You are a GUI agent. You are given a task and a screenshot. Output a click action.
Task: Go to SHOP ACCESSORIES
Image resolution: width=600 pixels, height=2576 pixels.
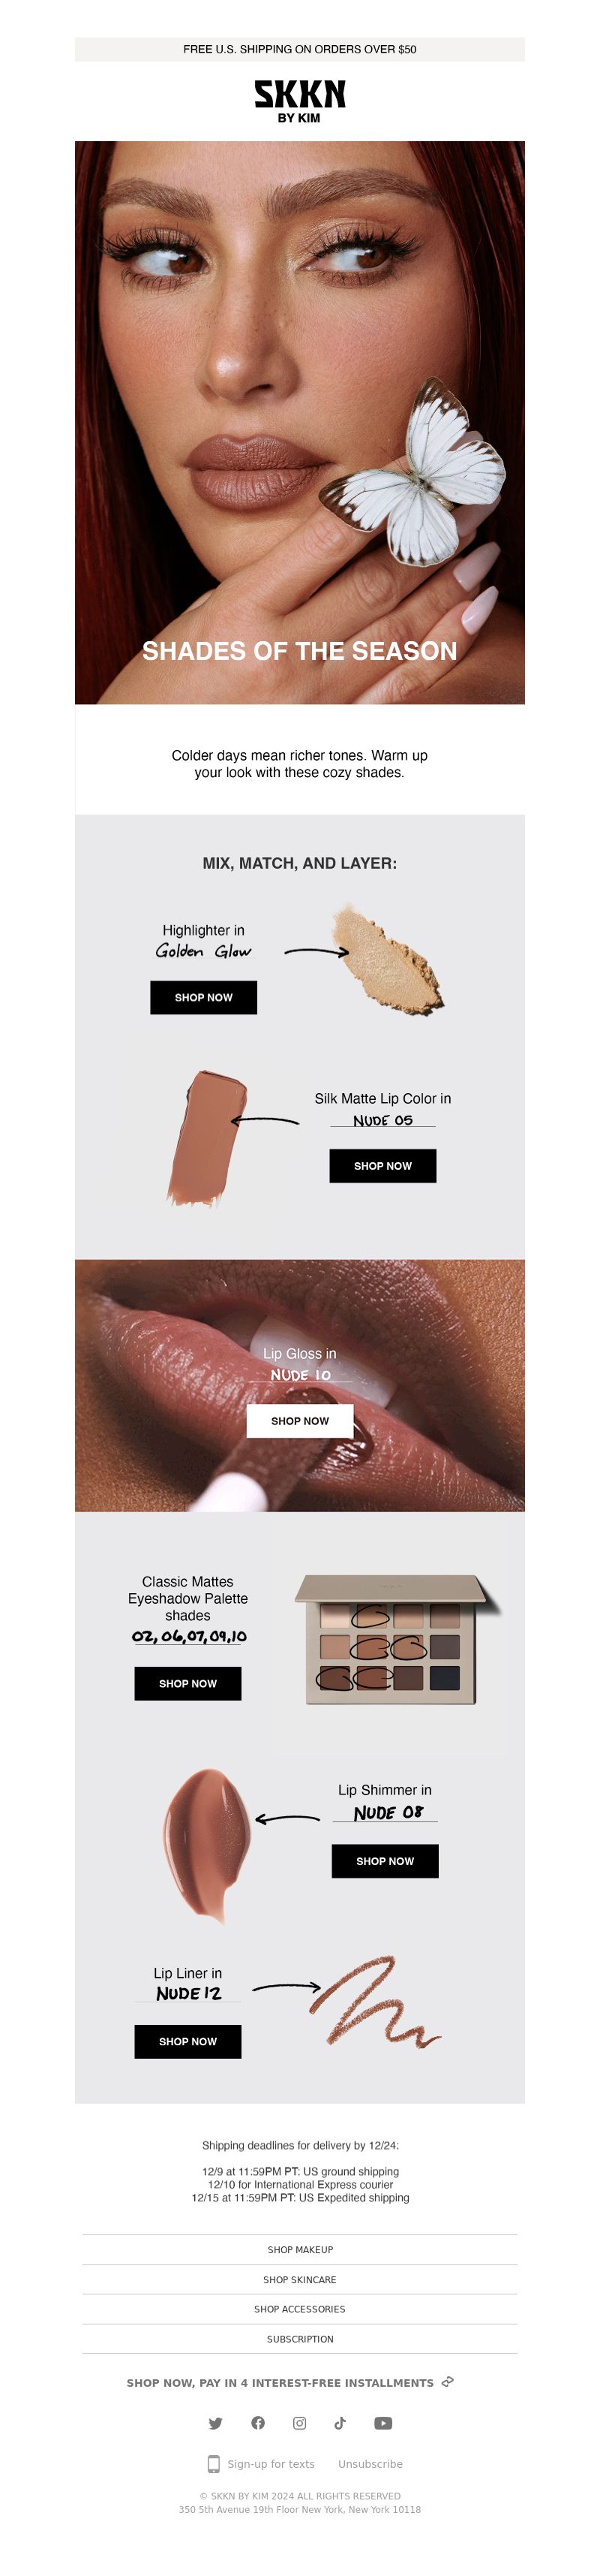coord(299,2309)
